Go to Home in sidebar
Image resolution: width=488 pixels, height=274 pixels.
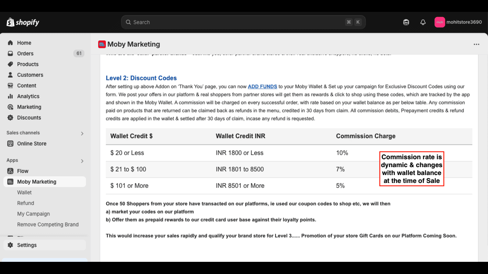click(24, 43)
